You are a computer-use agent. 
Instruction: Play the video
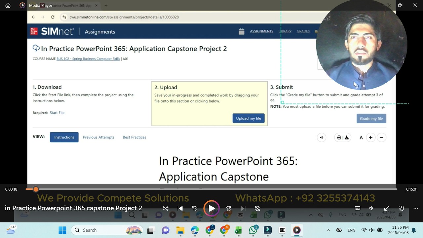tap(211, 209)
